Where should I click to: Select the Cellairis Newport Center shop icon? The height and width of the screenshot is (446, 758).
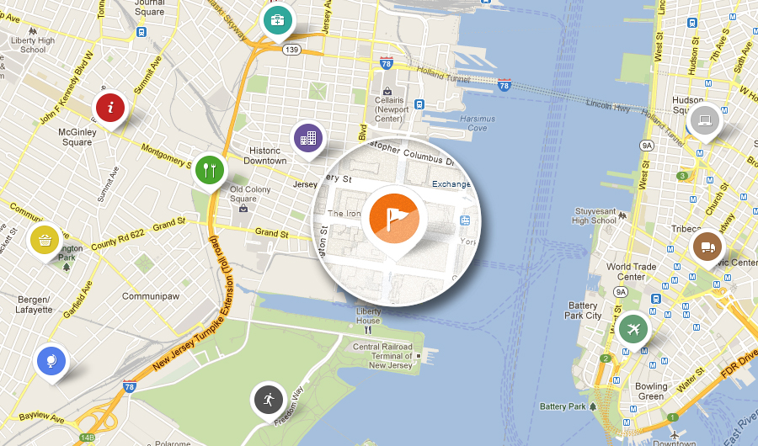(387, 91)
